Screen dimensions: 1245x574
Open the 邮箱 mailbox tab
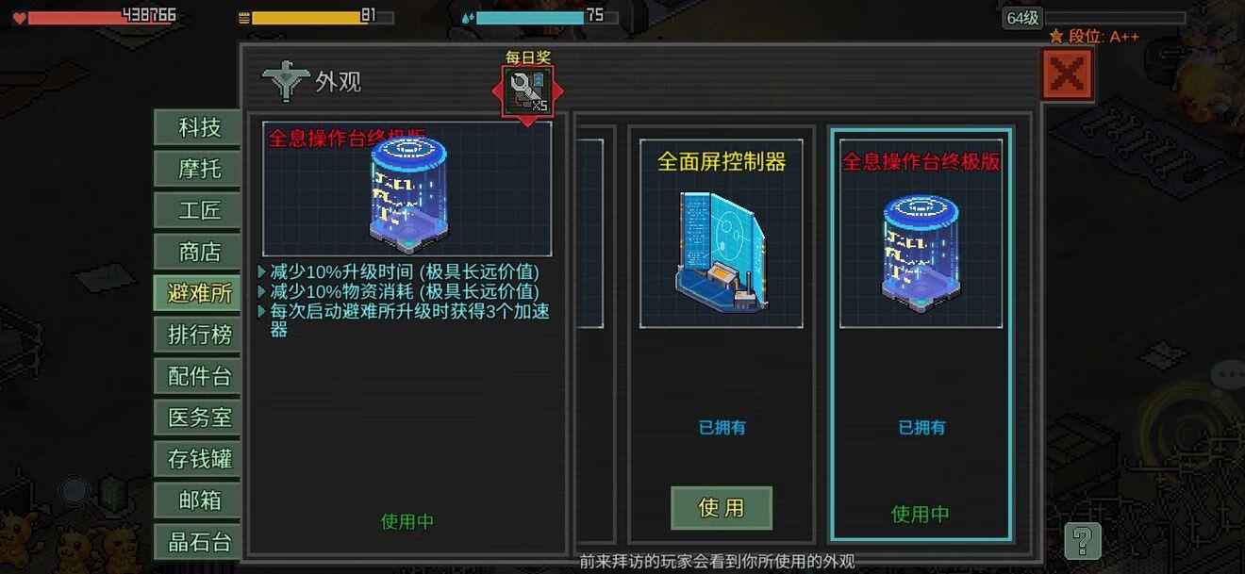(x=199, y=500)
